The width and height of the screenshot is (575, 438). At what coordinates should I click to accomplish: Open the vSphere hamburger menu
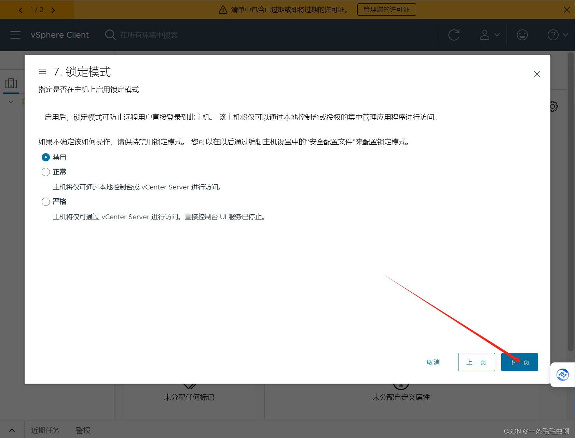(15, 35)
